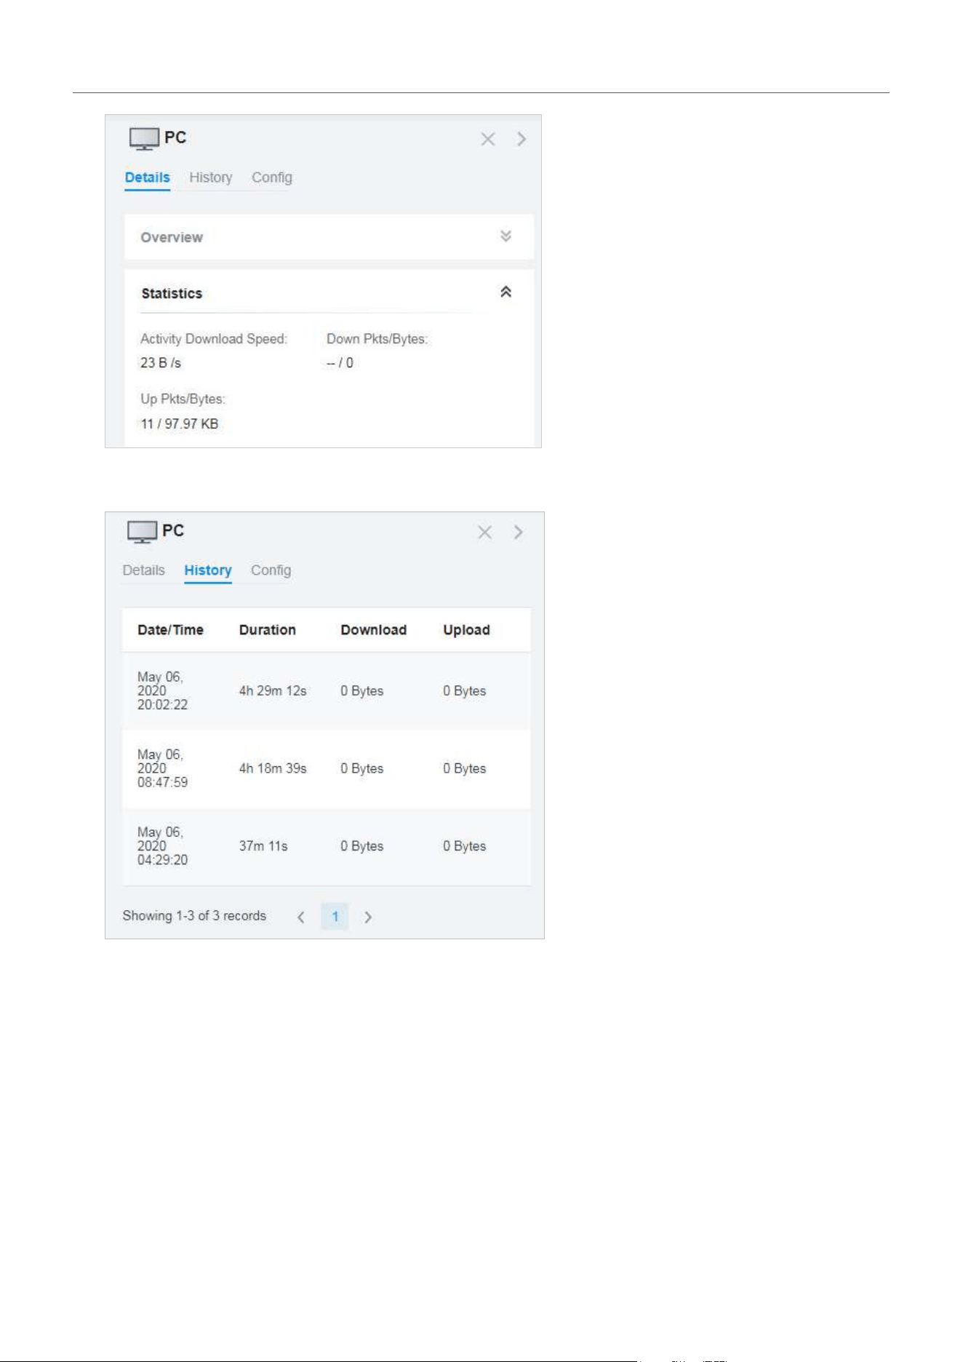This screenshot has height=1362, width=963.
Task: Close the Details panel with the X
Action: point(488,139)
